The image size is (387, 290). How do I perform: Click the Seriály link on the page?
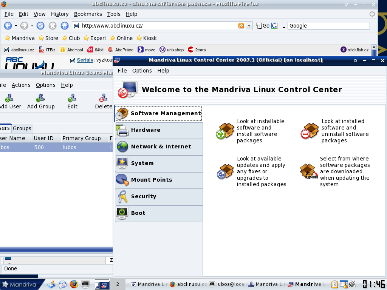pos(85,60)
